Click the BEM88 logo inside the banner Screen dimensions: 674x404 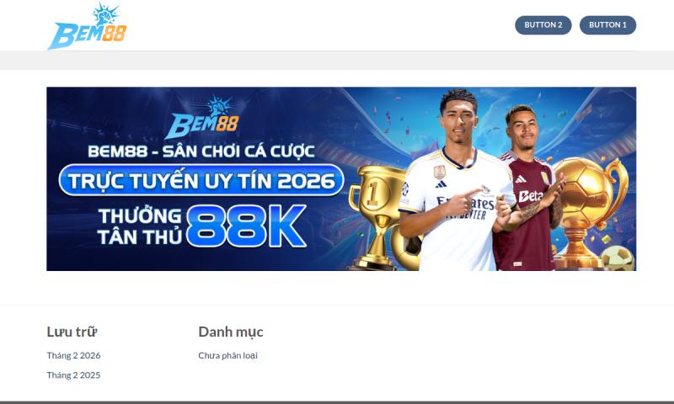201,117
